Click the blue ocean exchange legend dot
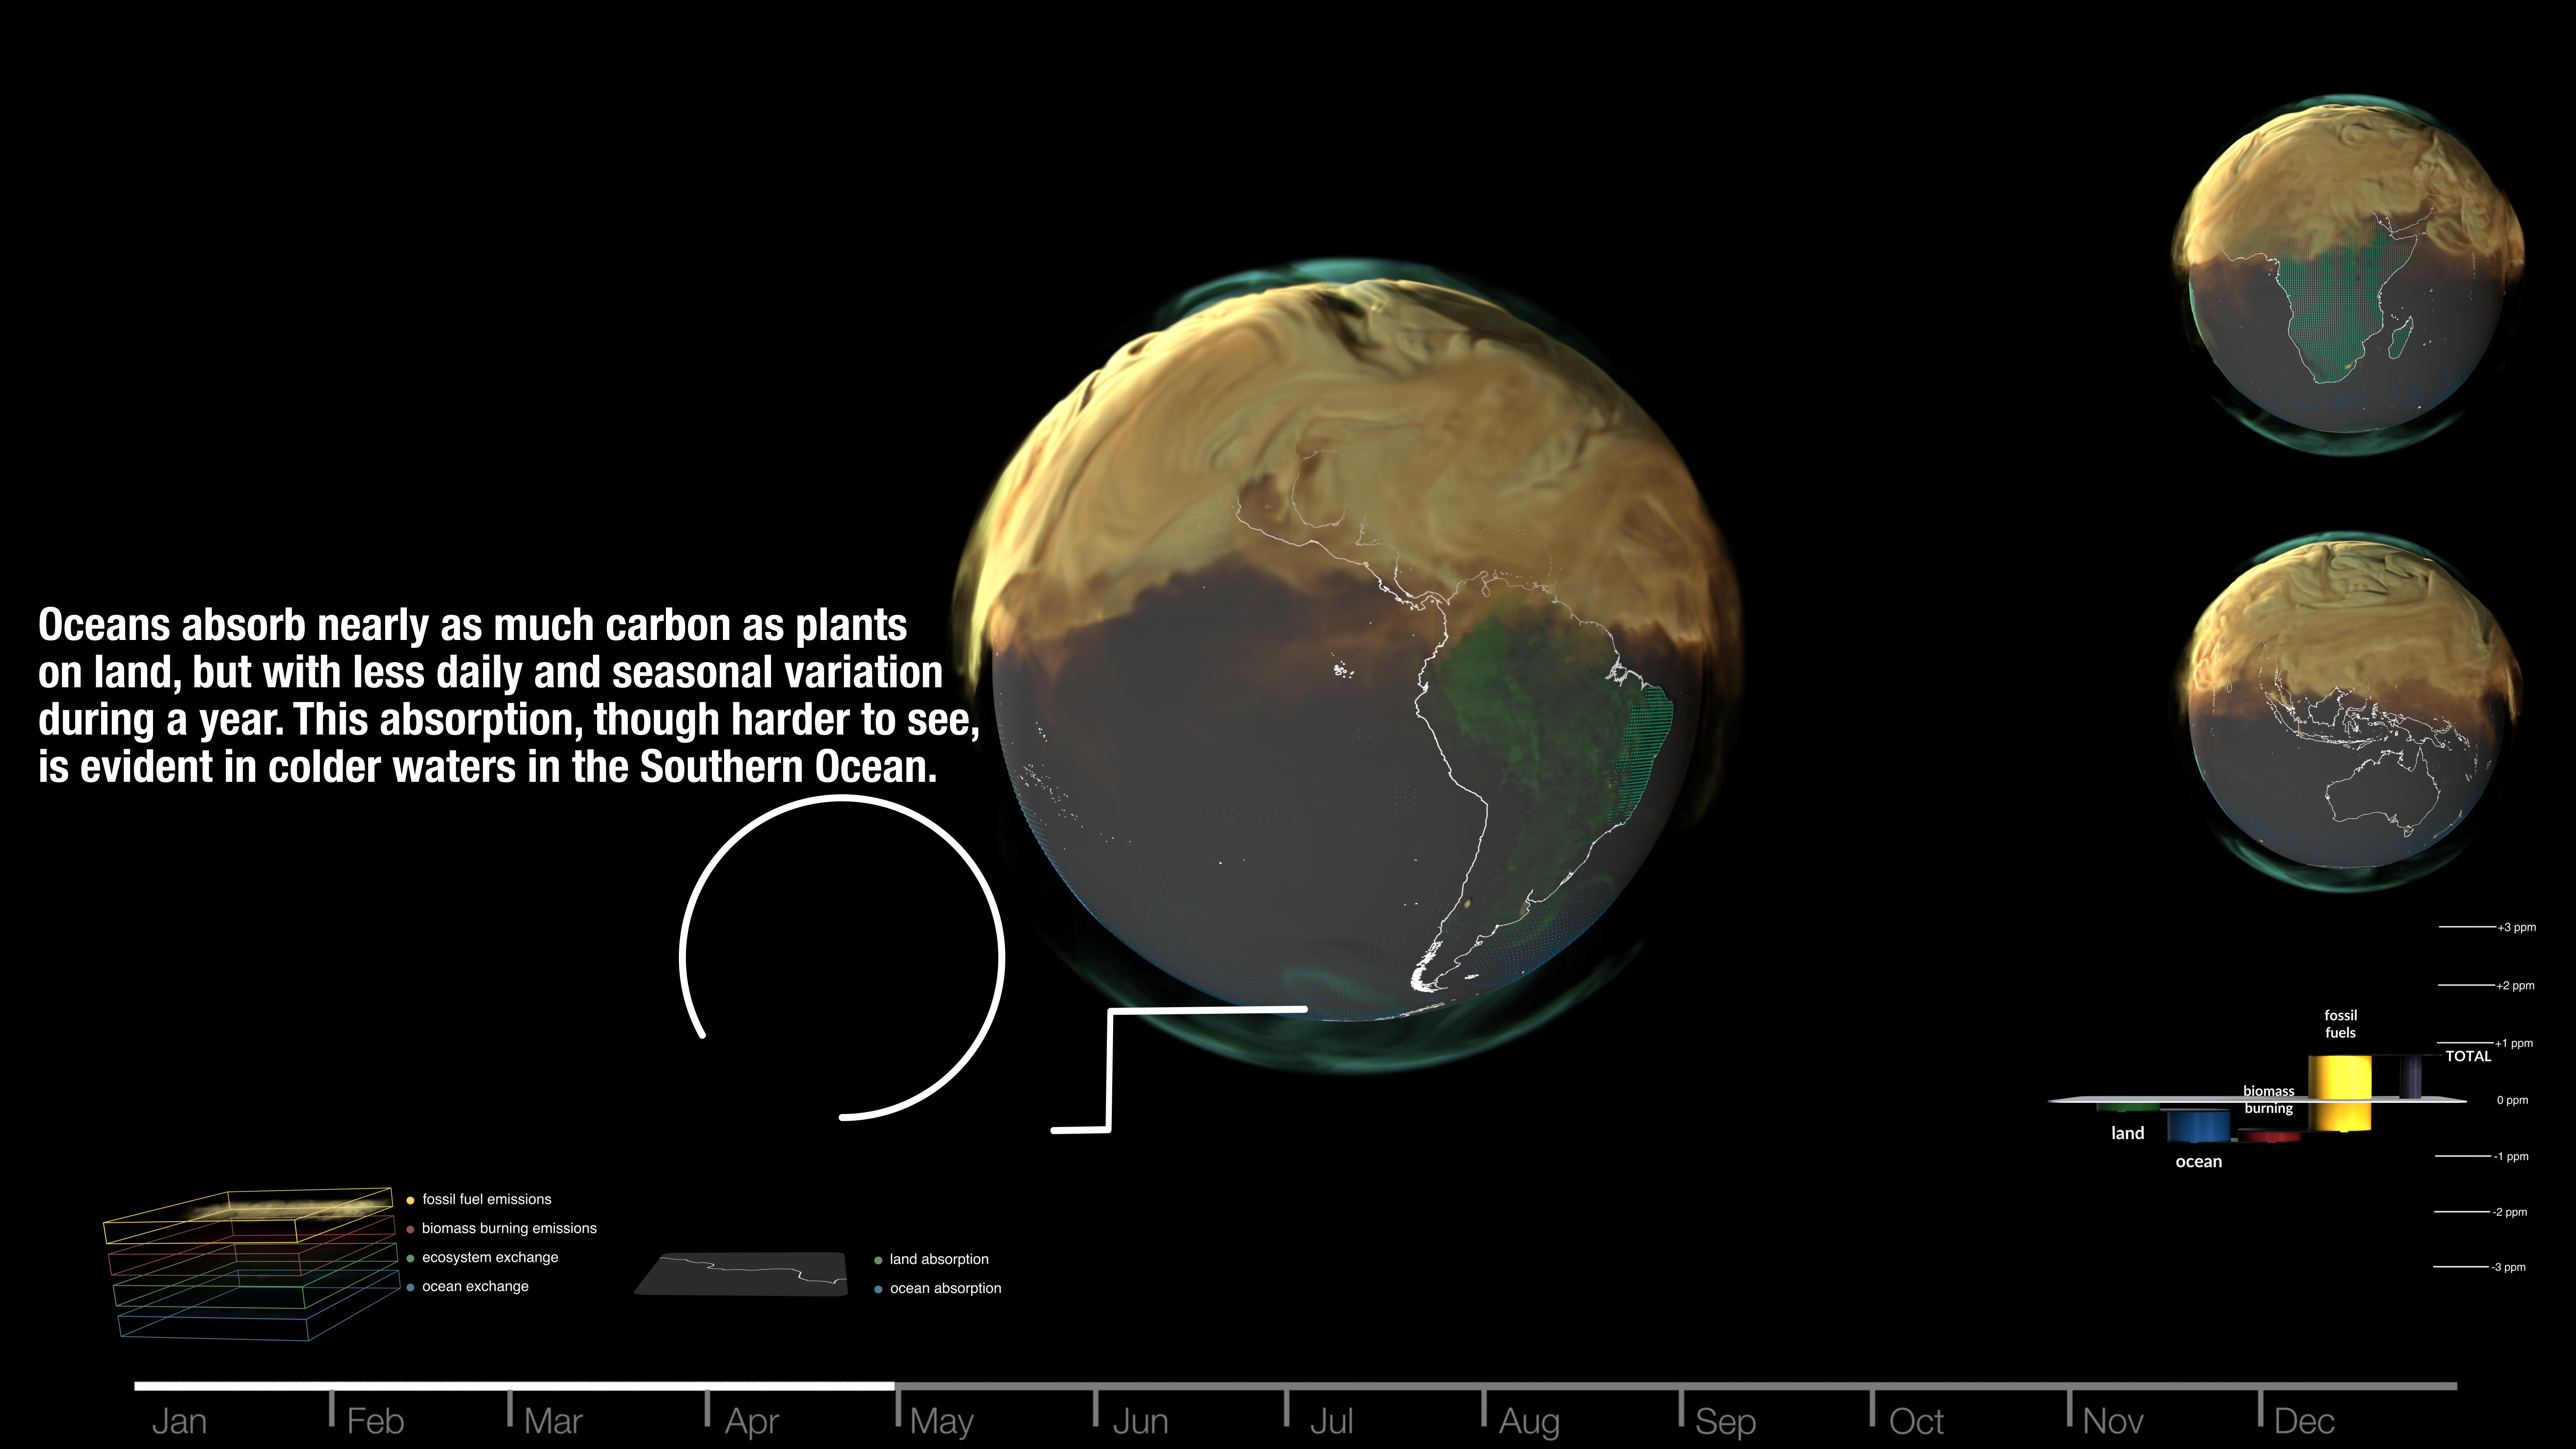 point(410,1287)
